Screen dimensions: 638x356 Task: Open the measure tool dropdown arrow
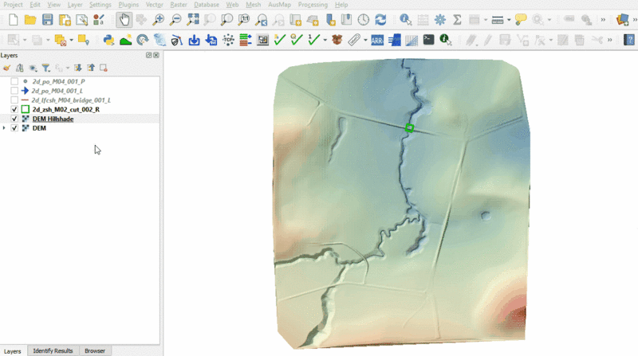[x=510, y=19]
